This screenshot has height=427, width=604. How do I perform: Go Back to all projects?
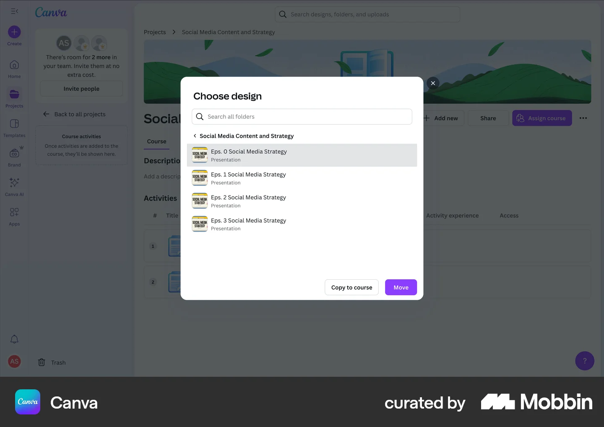pyautogui.click(x=74, y=114)
